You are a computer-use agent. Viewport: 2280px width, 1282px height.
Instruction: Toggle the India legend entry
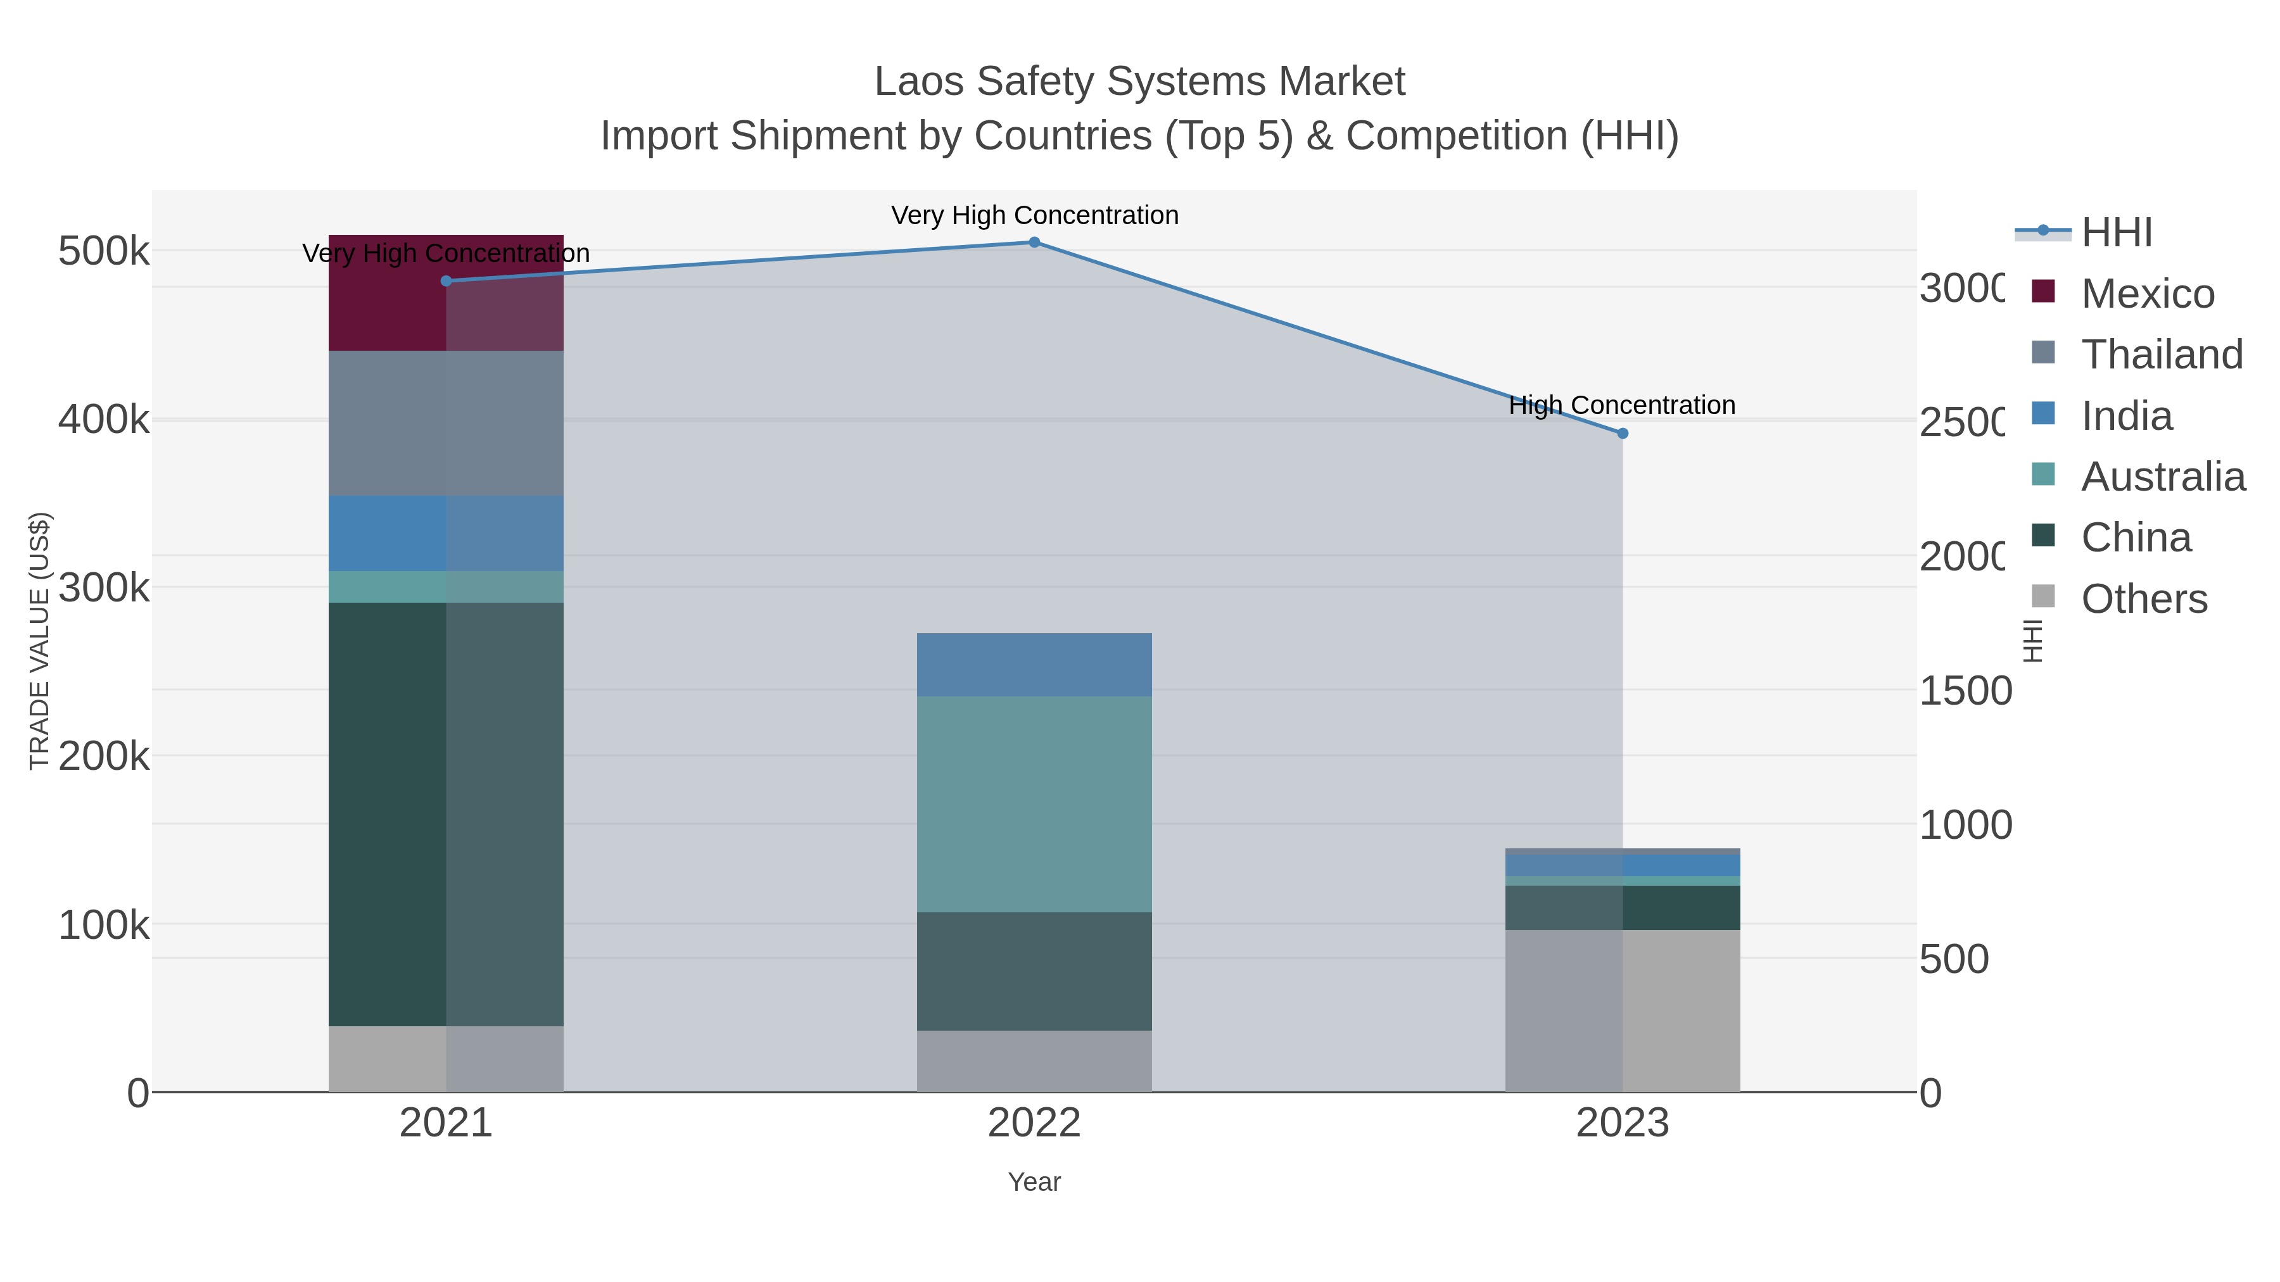pos(2101,416)
